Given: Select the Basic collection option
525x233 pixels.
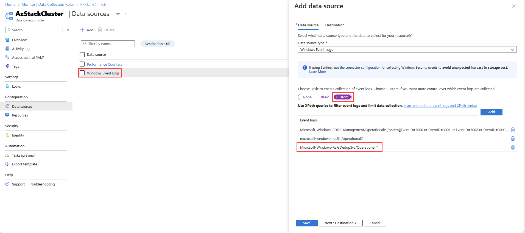Looking at the screenshot, I should coord(325,97).
